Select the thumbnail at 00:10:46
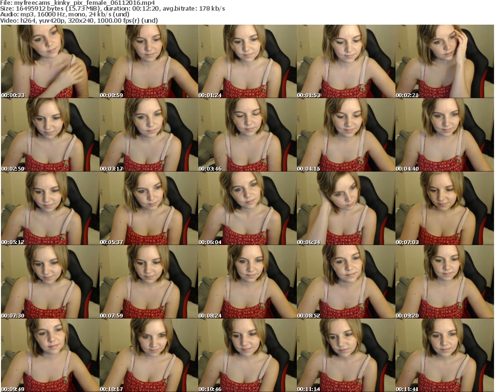 click(x=247, y=355)
